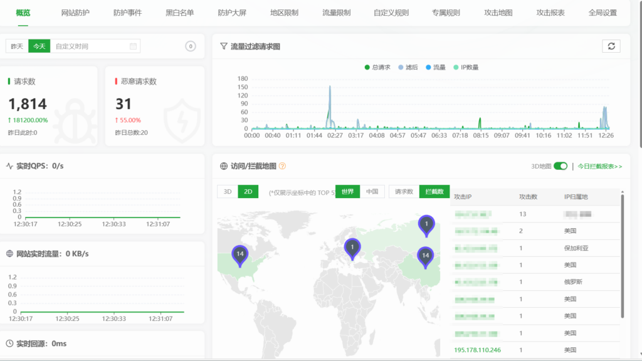Click the map pin marked 14 over China
The width and height of the screenshot is (642, 361).
tap(425, 256)
